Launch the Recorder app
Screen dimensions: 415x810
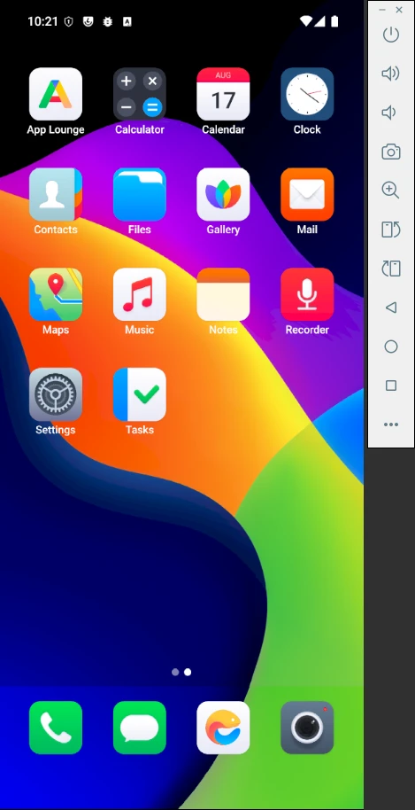307,294
